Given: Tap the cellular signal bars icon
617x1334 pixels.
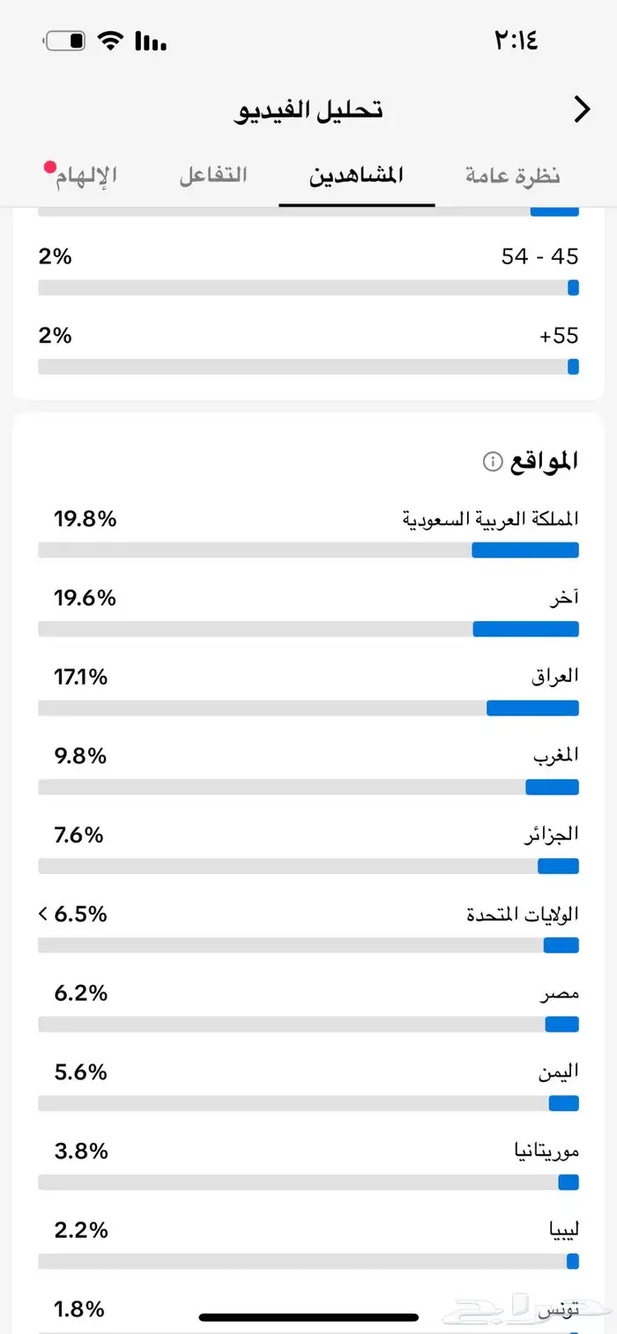Looking at the screenshot, I should (151, 41).
